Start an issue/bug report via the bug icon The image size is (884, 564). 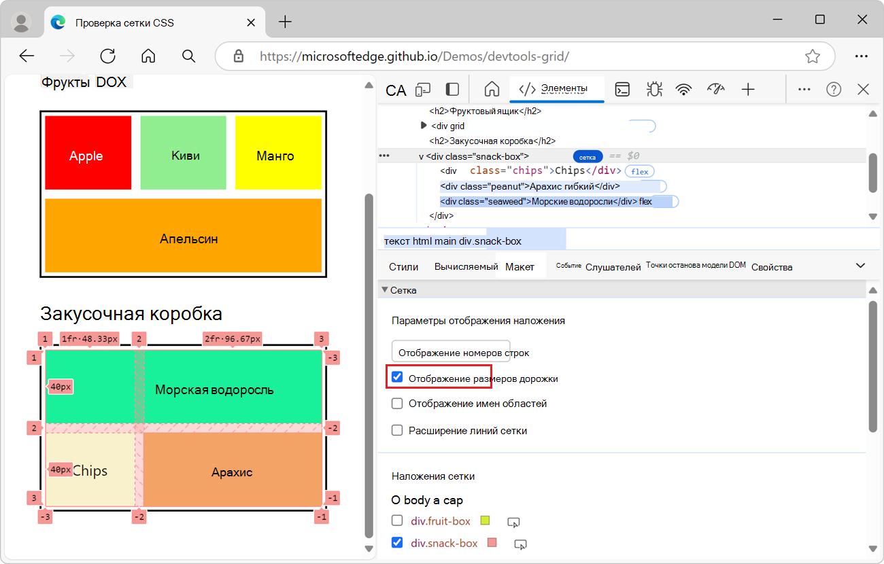[653, 89]
